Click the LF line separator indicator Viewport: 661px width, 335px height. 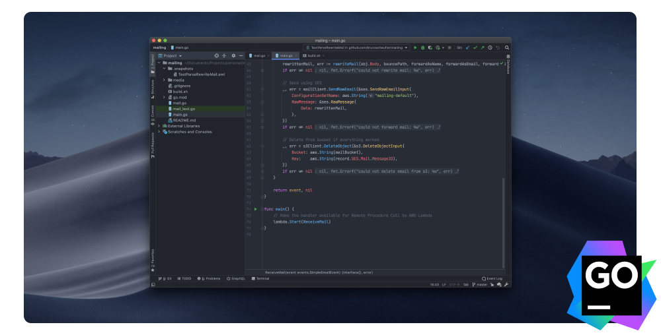[x=444, y=285]
